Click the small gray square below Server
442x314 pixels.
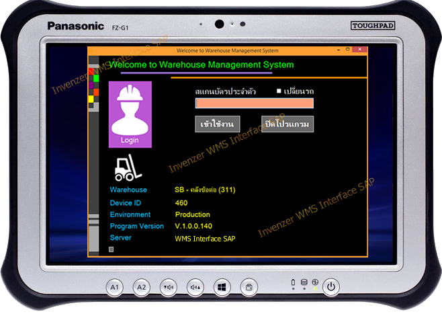112,249
